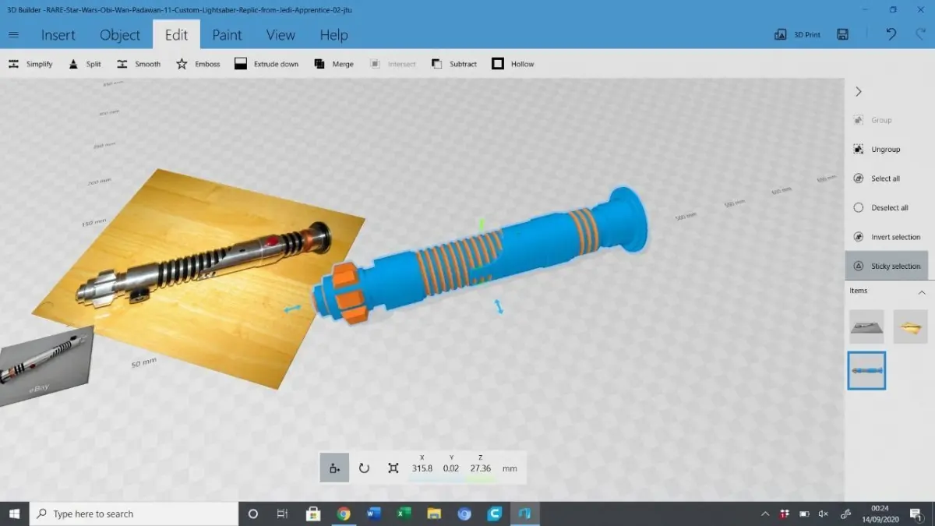Click the green vertical move arrow handle
This screenshot has height=526, width=935.
tap(482, 225)
